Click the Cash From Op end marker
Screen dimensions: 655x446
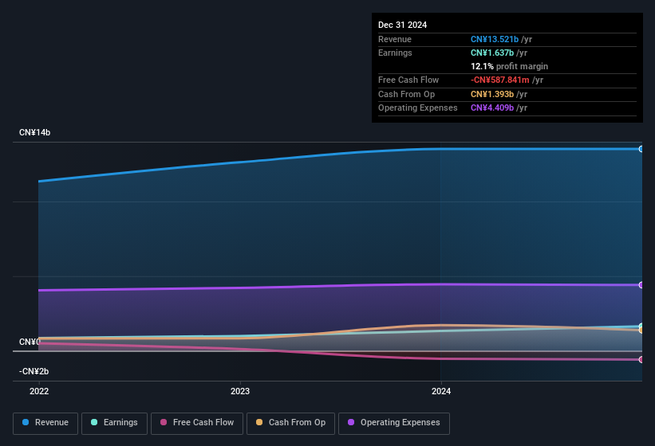641,331
